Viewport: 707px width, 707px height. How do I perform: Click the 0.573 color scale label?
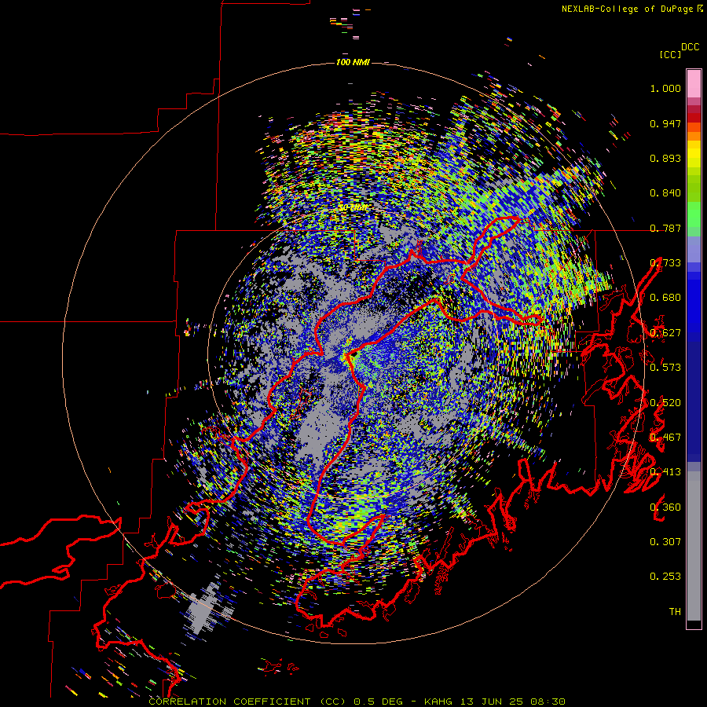coord(665,368)
